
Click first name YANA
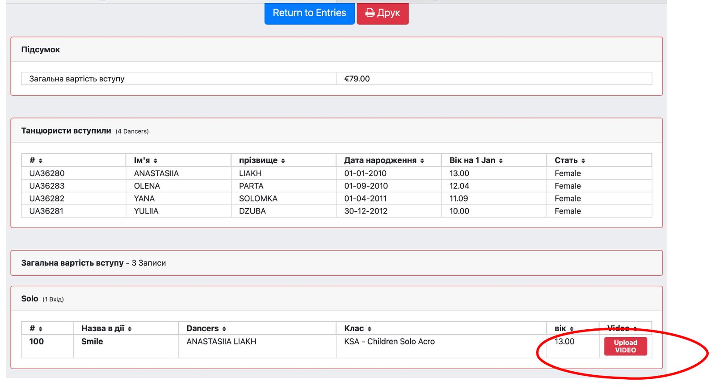point(144,198)
